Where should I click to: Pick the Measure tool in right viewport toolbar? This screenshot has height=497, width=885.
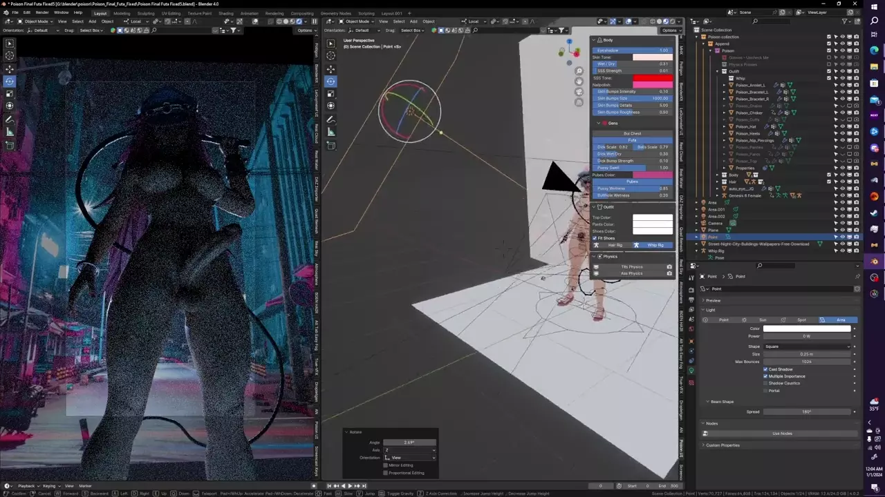[330, 132]
